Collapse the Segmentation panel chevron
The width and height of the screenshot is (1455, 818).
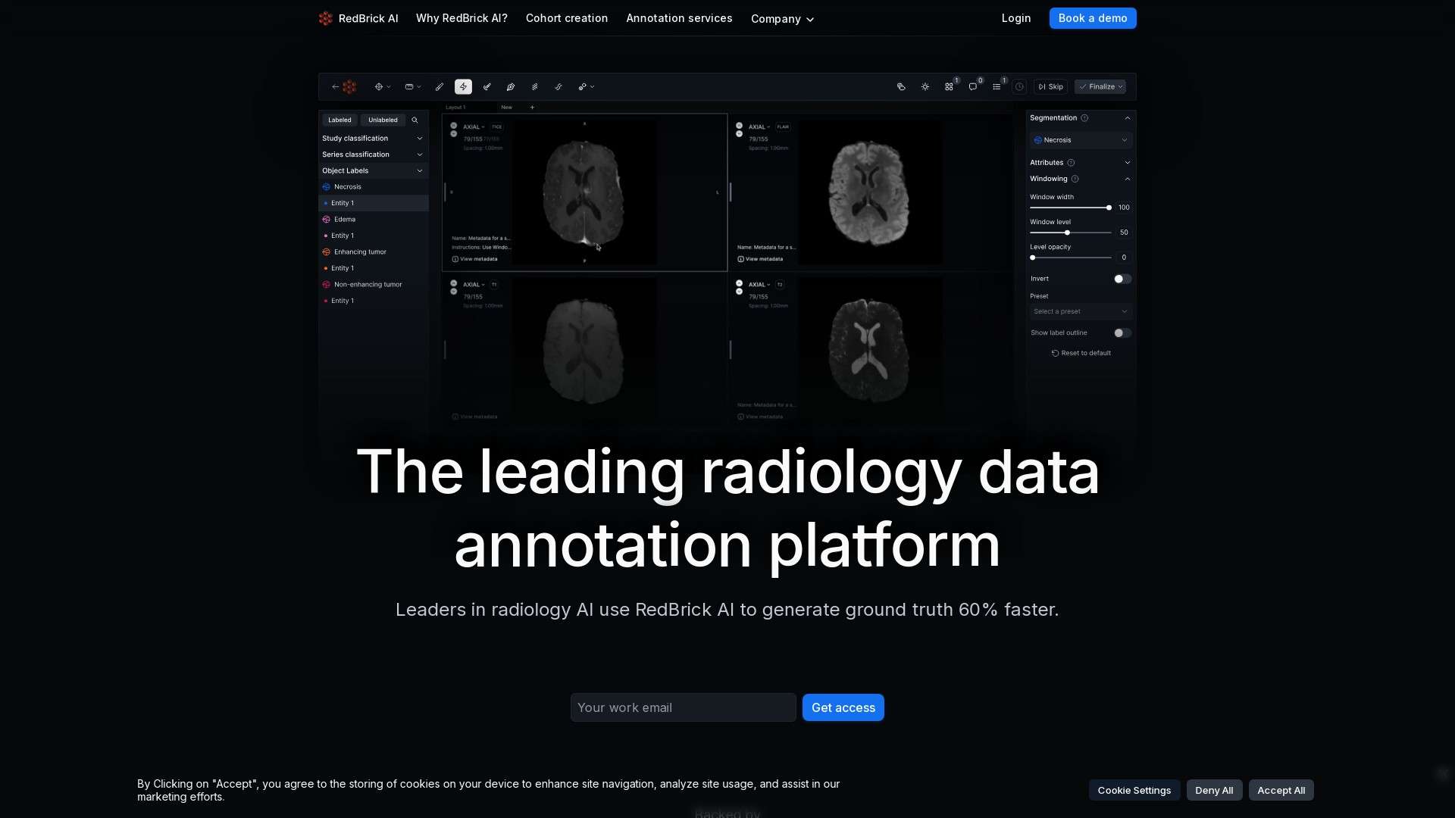1128,118
